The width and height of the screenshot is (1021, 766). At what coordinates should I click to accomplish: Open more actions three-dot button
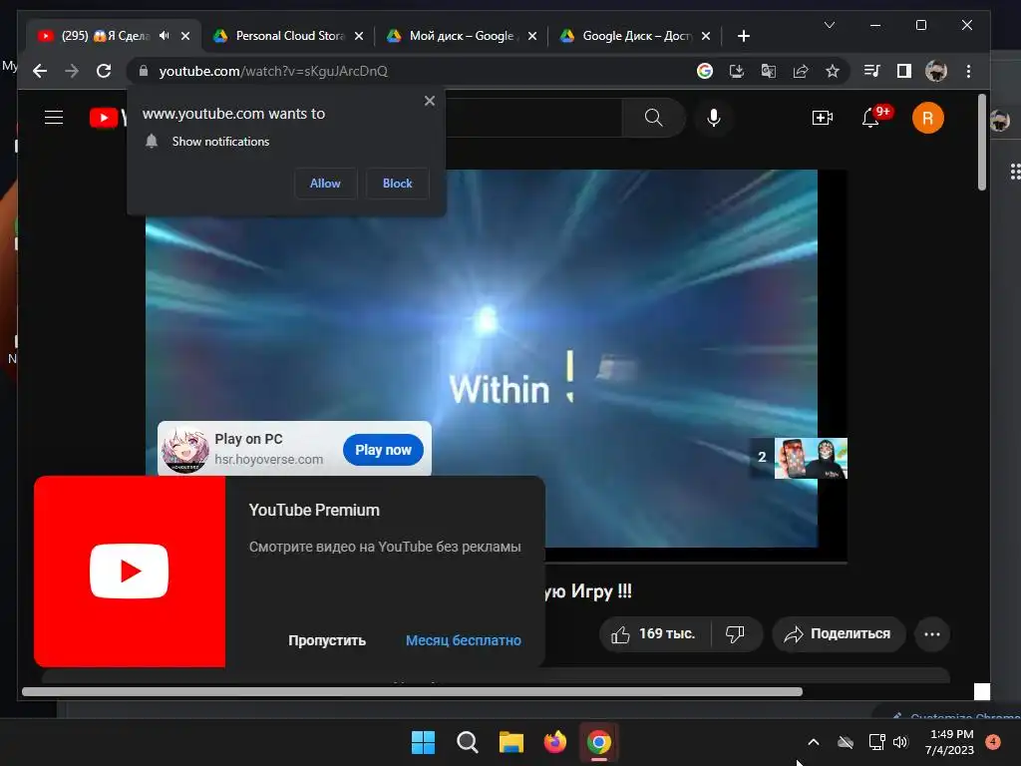(x=932, y=633)
